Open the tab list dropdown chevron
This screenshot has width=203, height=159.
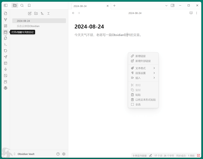(166, 5)
